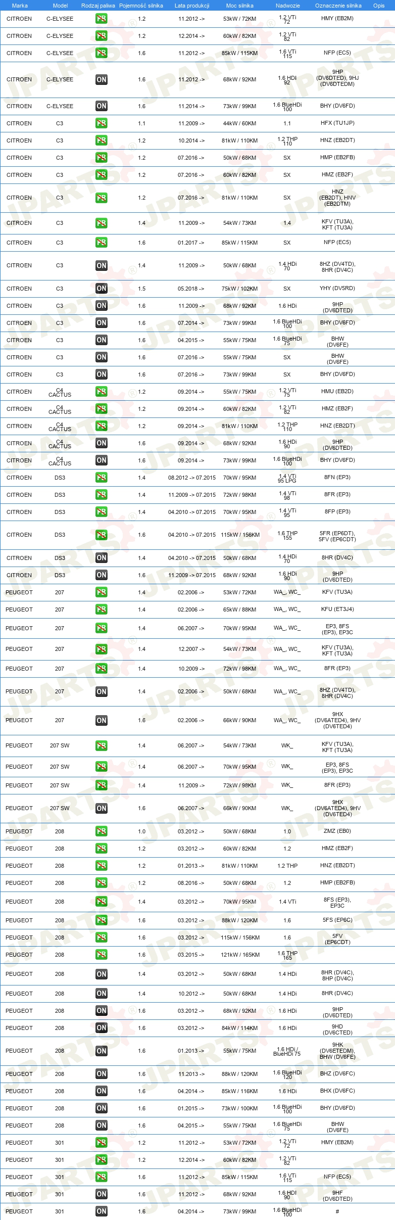The image size is (395, 1220).
Task: Click petrol icon in DS3 1.6 THP 155 row
Action: pyautogui.click(x=102, y=535)
